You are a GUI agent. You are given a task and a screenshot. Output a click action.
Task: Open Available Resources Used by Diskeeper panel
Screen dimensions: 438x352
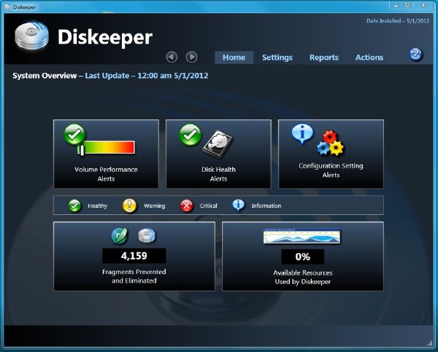pyautogui.click(x=303, y=257)
